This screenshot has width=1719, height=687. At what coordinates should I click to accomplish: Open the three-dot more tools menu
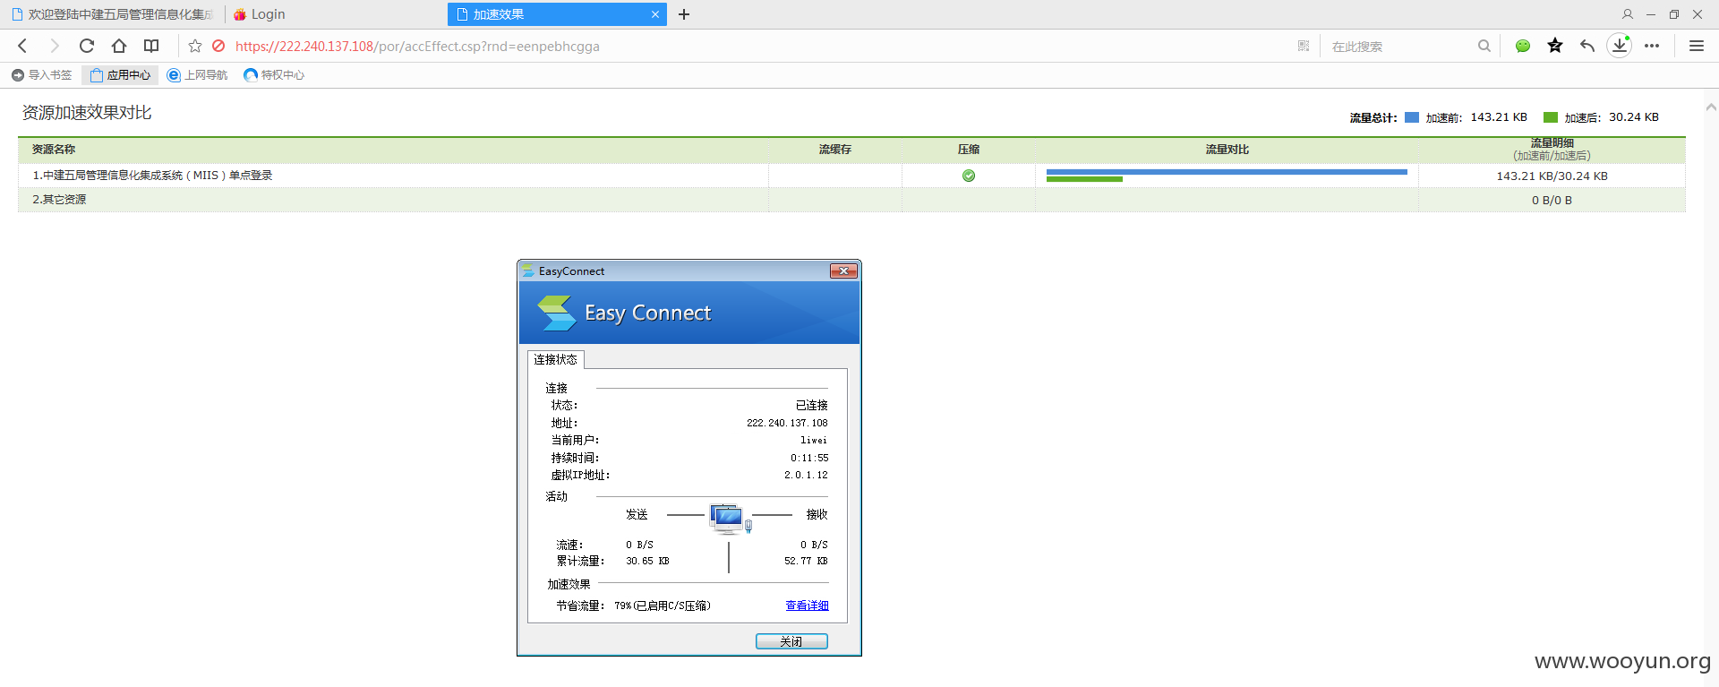tap(1652, 46)
